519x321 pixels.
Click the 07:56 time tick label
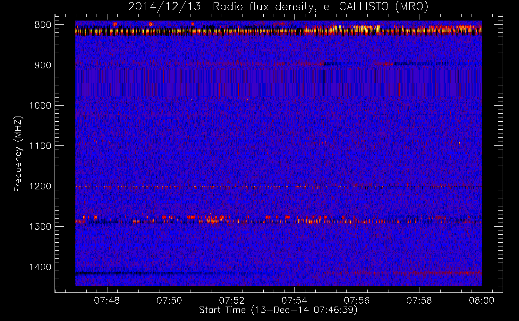tap(357, 301)
